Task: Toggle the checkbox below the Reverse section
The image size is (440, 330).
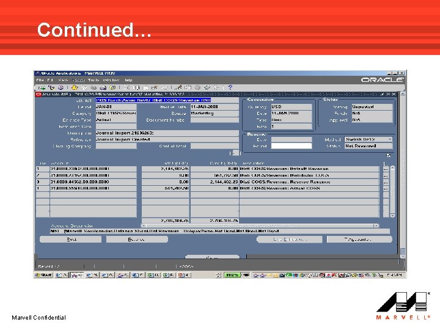Action: pos(389,155)
